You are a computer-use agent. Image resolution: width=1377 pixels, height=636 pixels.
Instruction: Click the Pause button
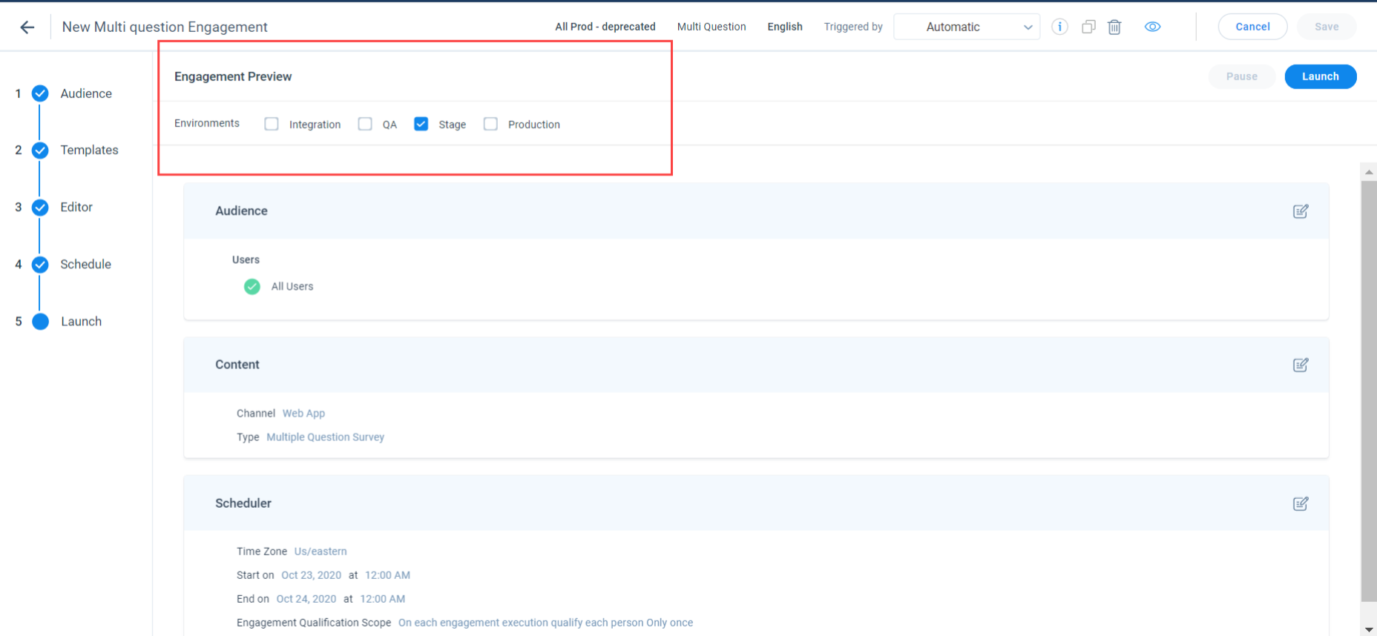click(1242, 76)
